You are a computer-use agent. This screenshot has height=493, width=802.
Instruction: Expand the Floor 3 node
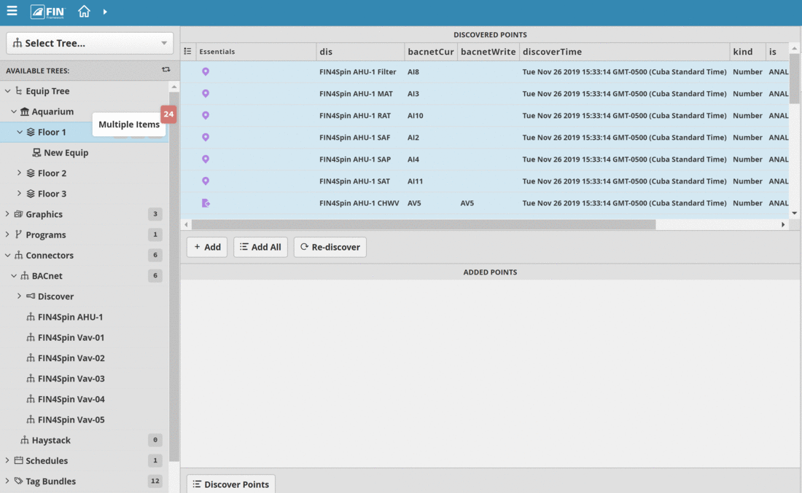coord(20,193)
